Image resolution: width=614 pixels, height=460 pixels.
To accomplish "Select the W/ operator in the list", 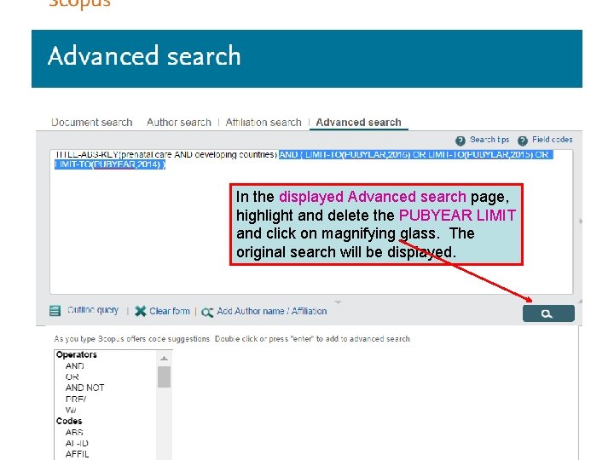I will [71, 410].
